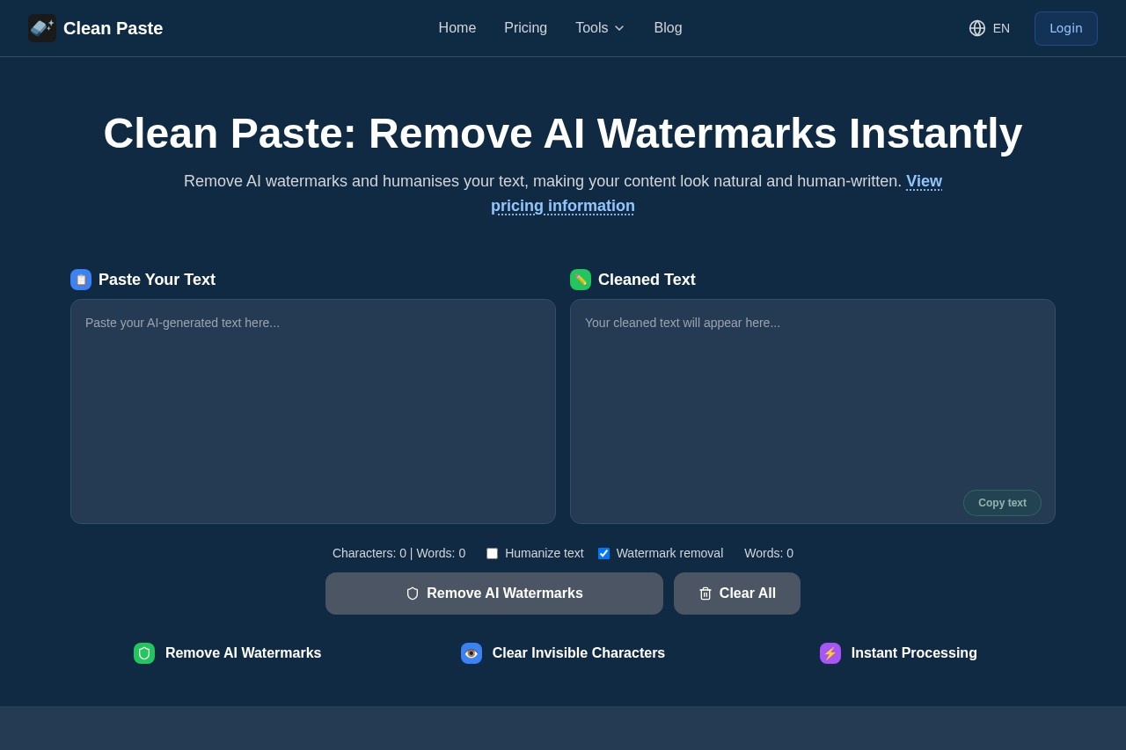Click the Clean Paste brand name
The width and height of the screenshot is (1126, 750).
[113, 28]
